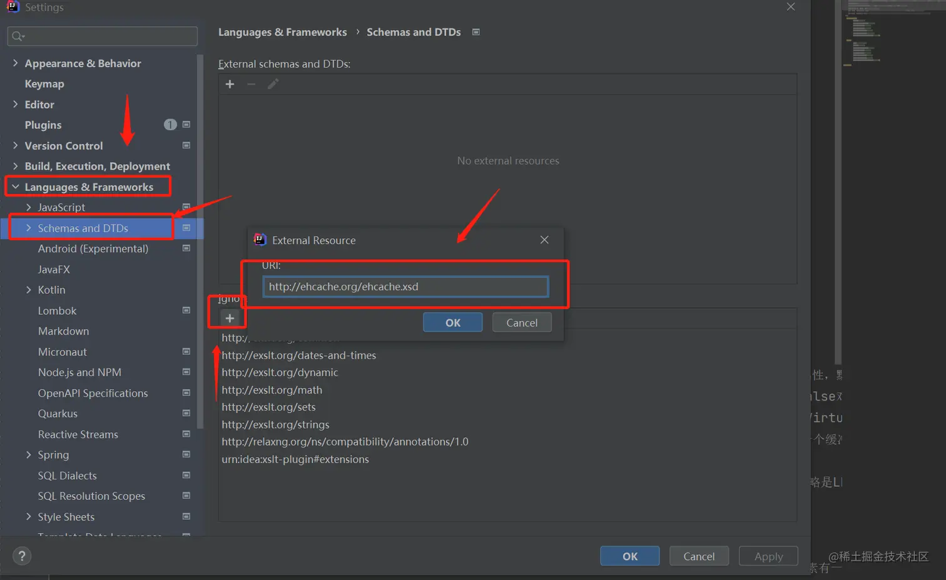Click the project icon on the Version Control row
The image size is (946, 580).
coord(186,145)
